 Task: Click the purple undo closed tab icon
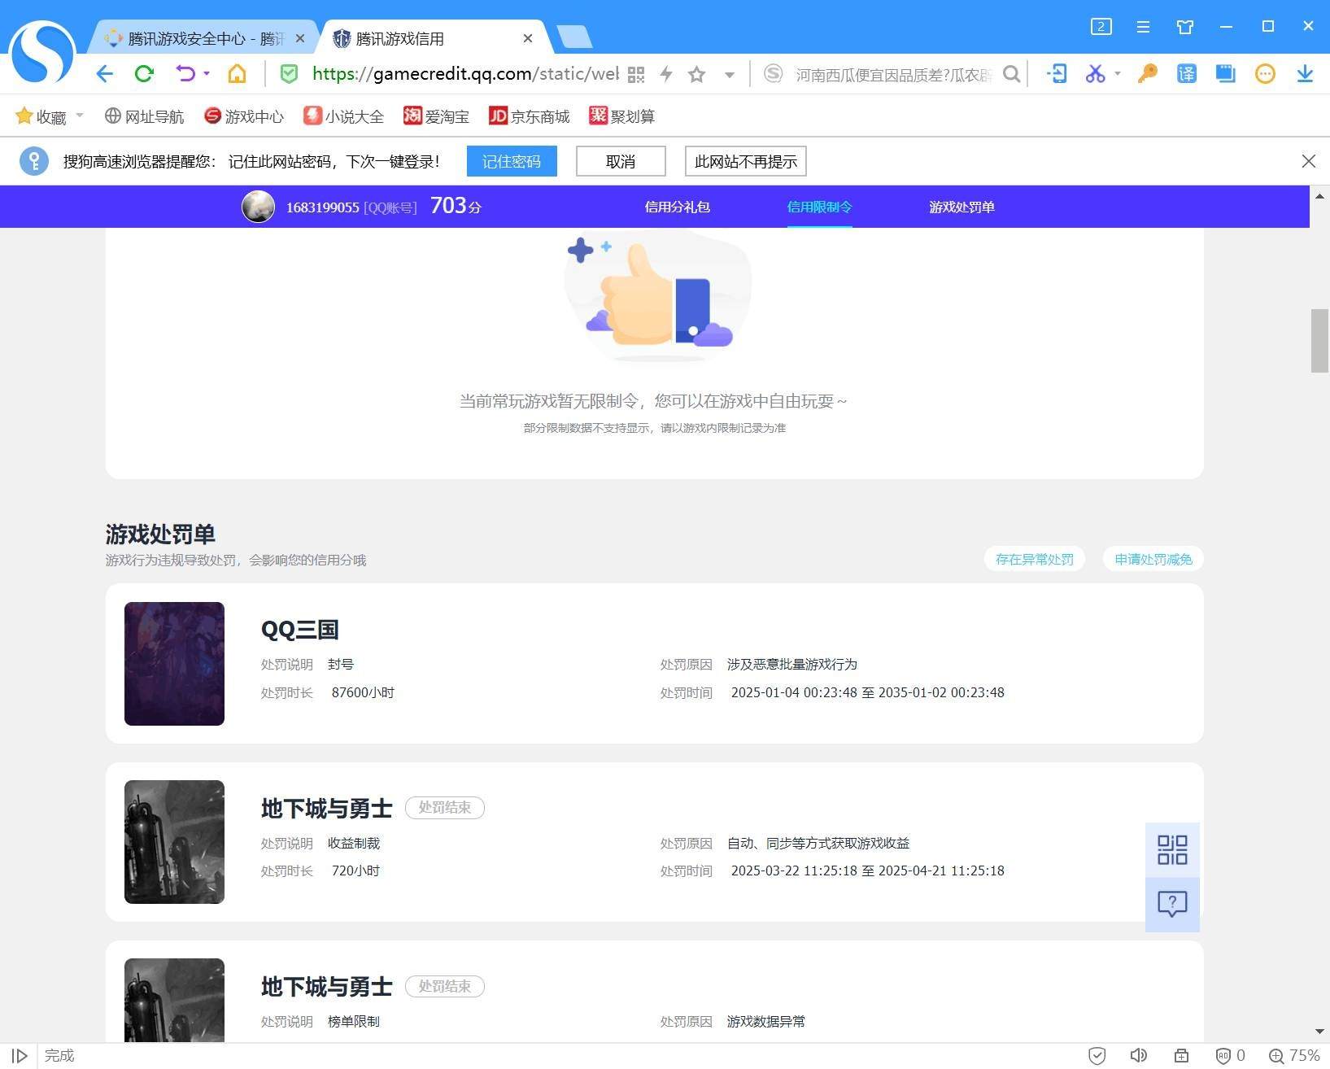185,74
